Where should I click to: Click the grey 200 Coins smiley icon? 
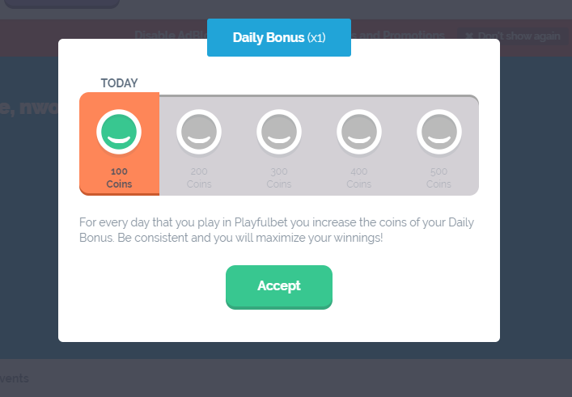pos(199,131)
